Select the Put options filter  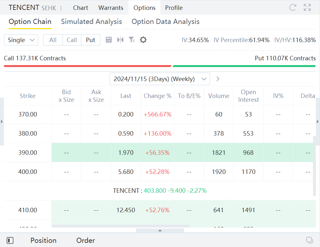pyautogui.click(x=91, y=40)
